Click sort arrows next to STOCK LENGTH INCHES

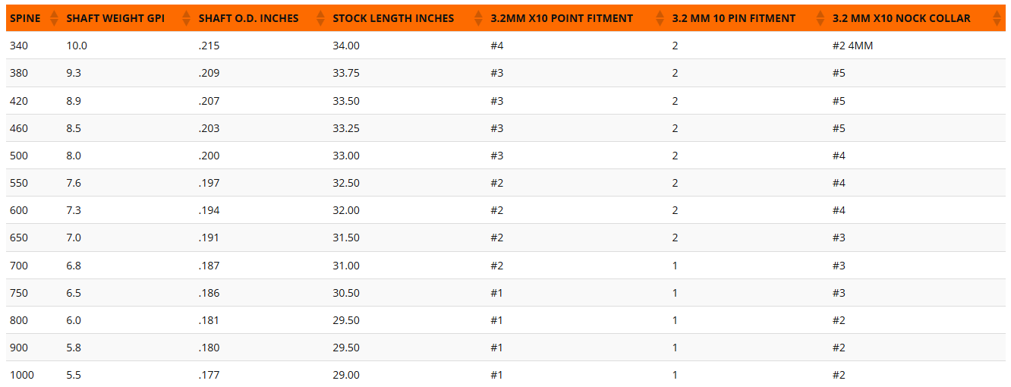pos(477,18)
